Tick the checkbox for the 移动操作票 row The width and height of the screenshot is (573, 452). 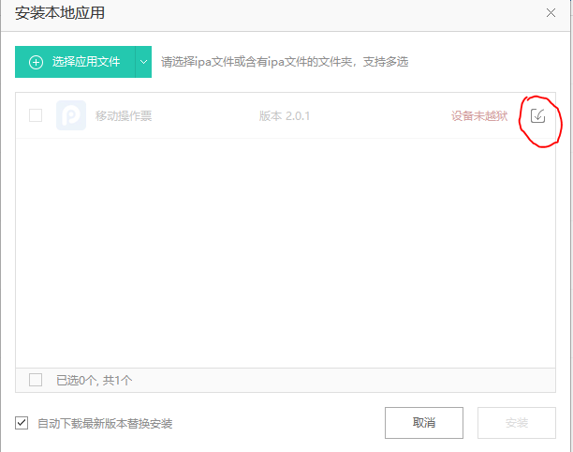point(36,115)
